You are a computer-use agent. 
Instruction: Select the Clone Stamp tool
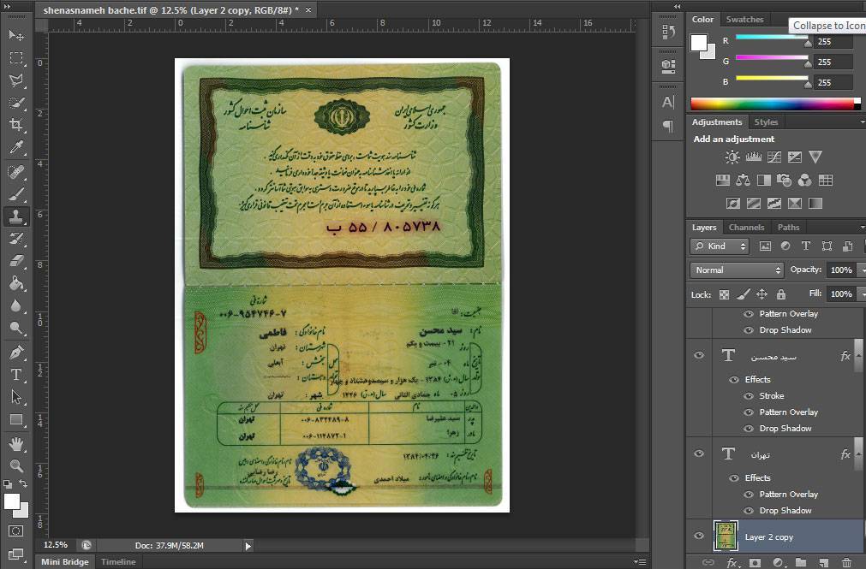tap(16, 216)
